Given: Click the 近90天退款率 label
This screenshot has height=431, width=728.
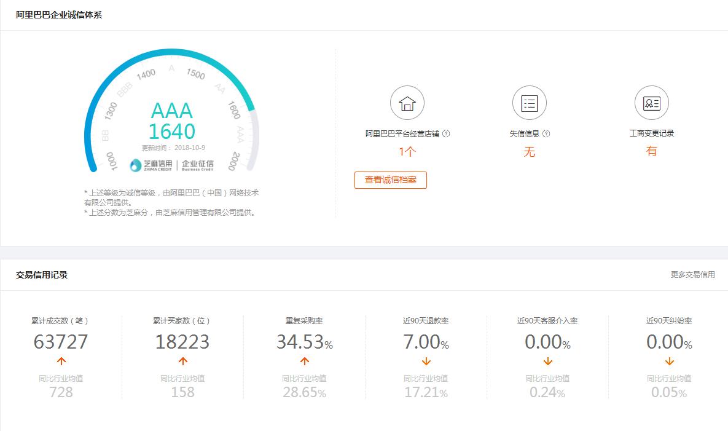Looking at the screenshot, I should coord(426,320).
